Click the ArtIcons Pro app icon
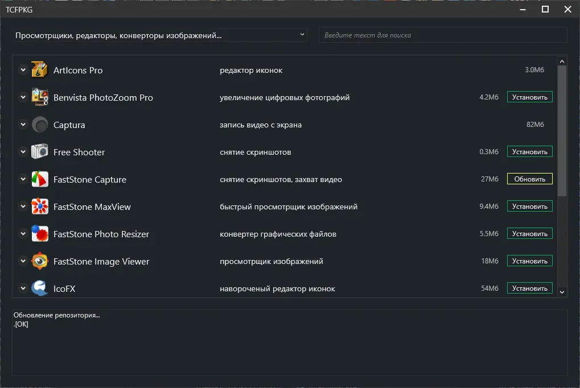580x388 pixels. coord(39,70)
